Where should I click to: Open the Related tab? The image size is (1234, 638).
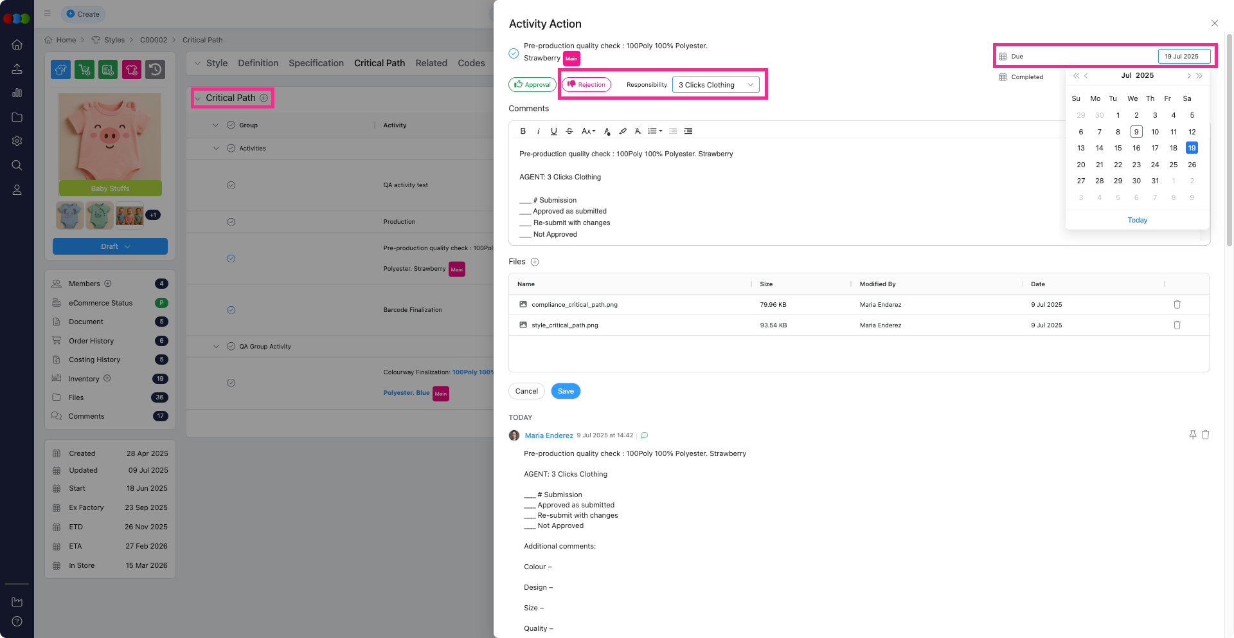point(431,63)
